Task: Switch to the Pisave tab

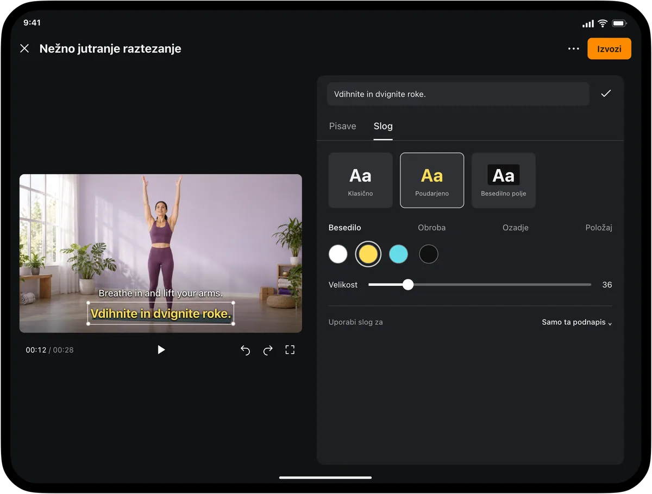Action: [343, 126]
